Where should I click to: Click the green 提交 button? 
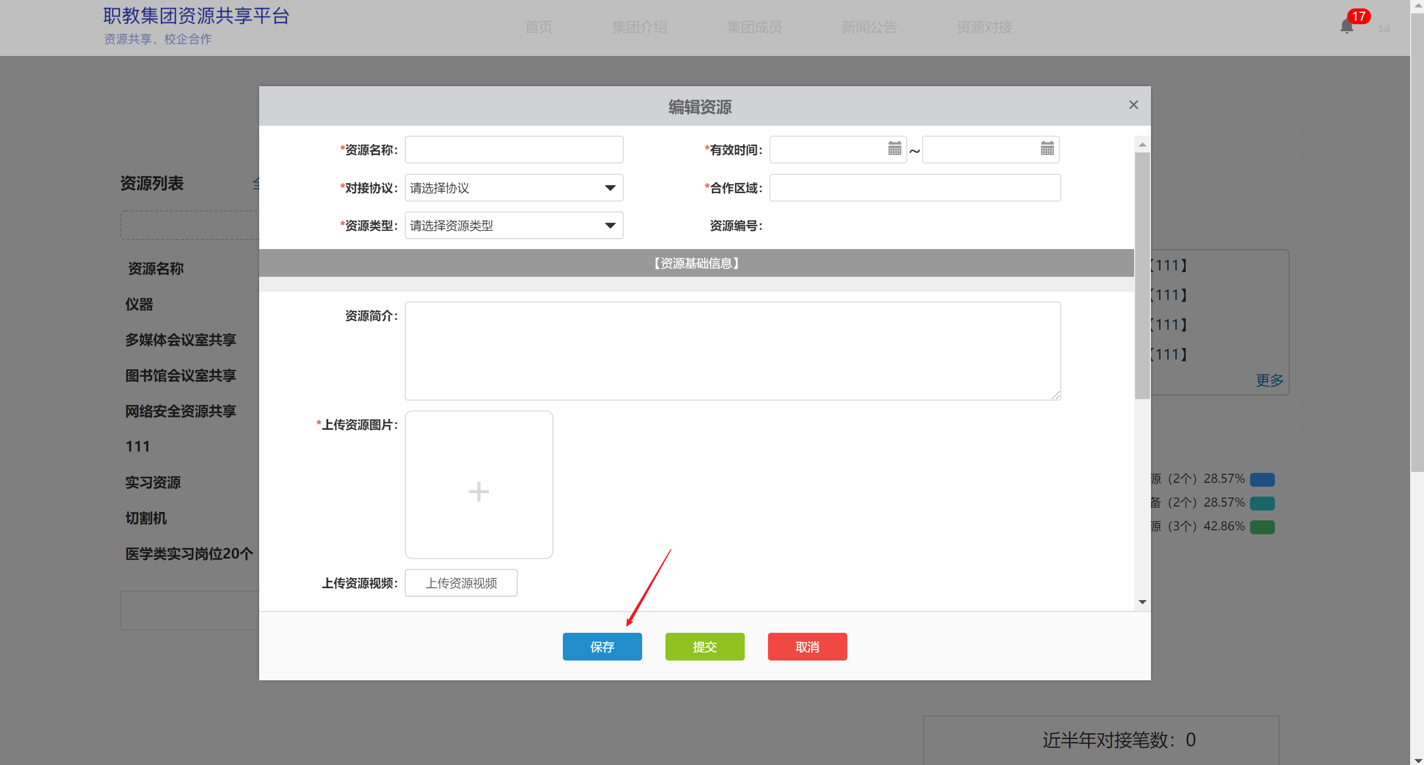tap(704, 646)
